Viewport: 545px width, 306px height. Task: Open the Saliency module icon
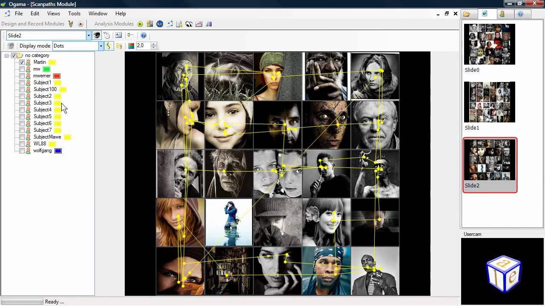pos(209,24)
